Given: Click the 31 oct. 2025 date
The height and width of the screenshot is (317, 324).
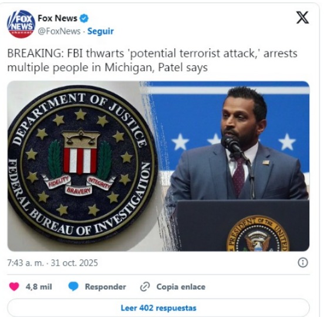Looking at the screenshot, I should [x=75, y=263].
